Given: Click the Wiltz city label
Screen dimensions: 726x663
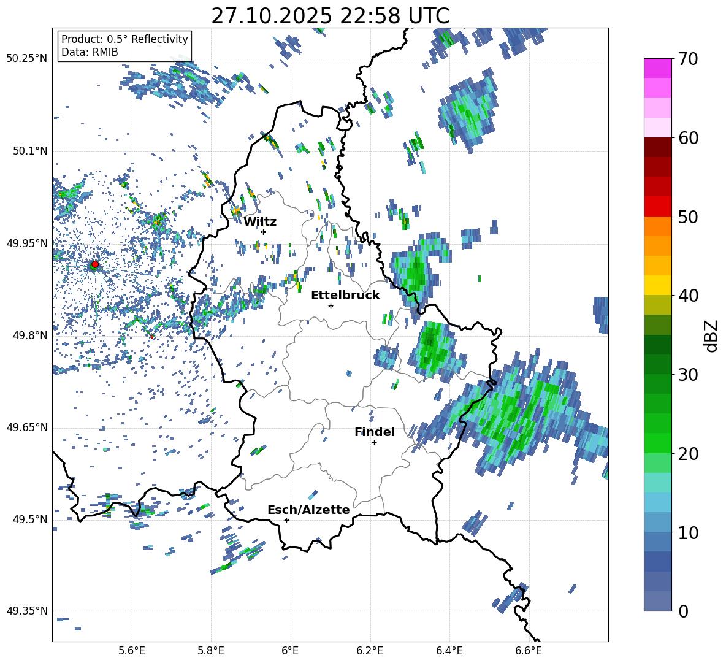Looking at the screenshot, I should 260,222.
